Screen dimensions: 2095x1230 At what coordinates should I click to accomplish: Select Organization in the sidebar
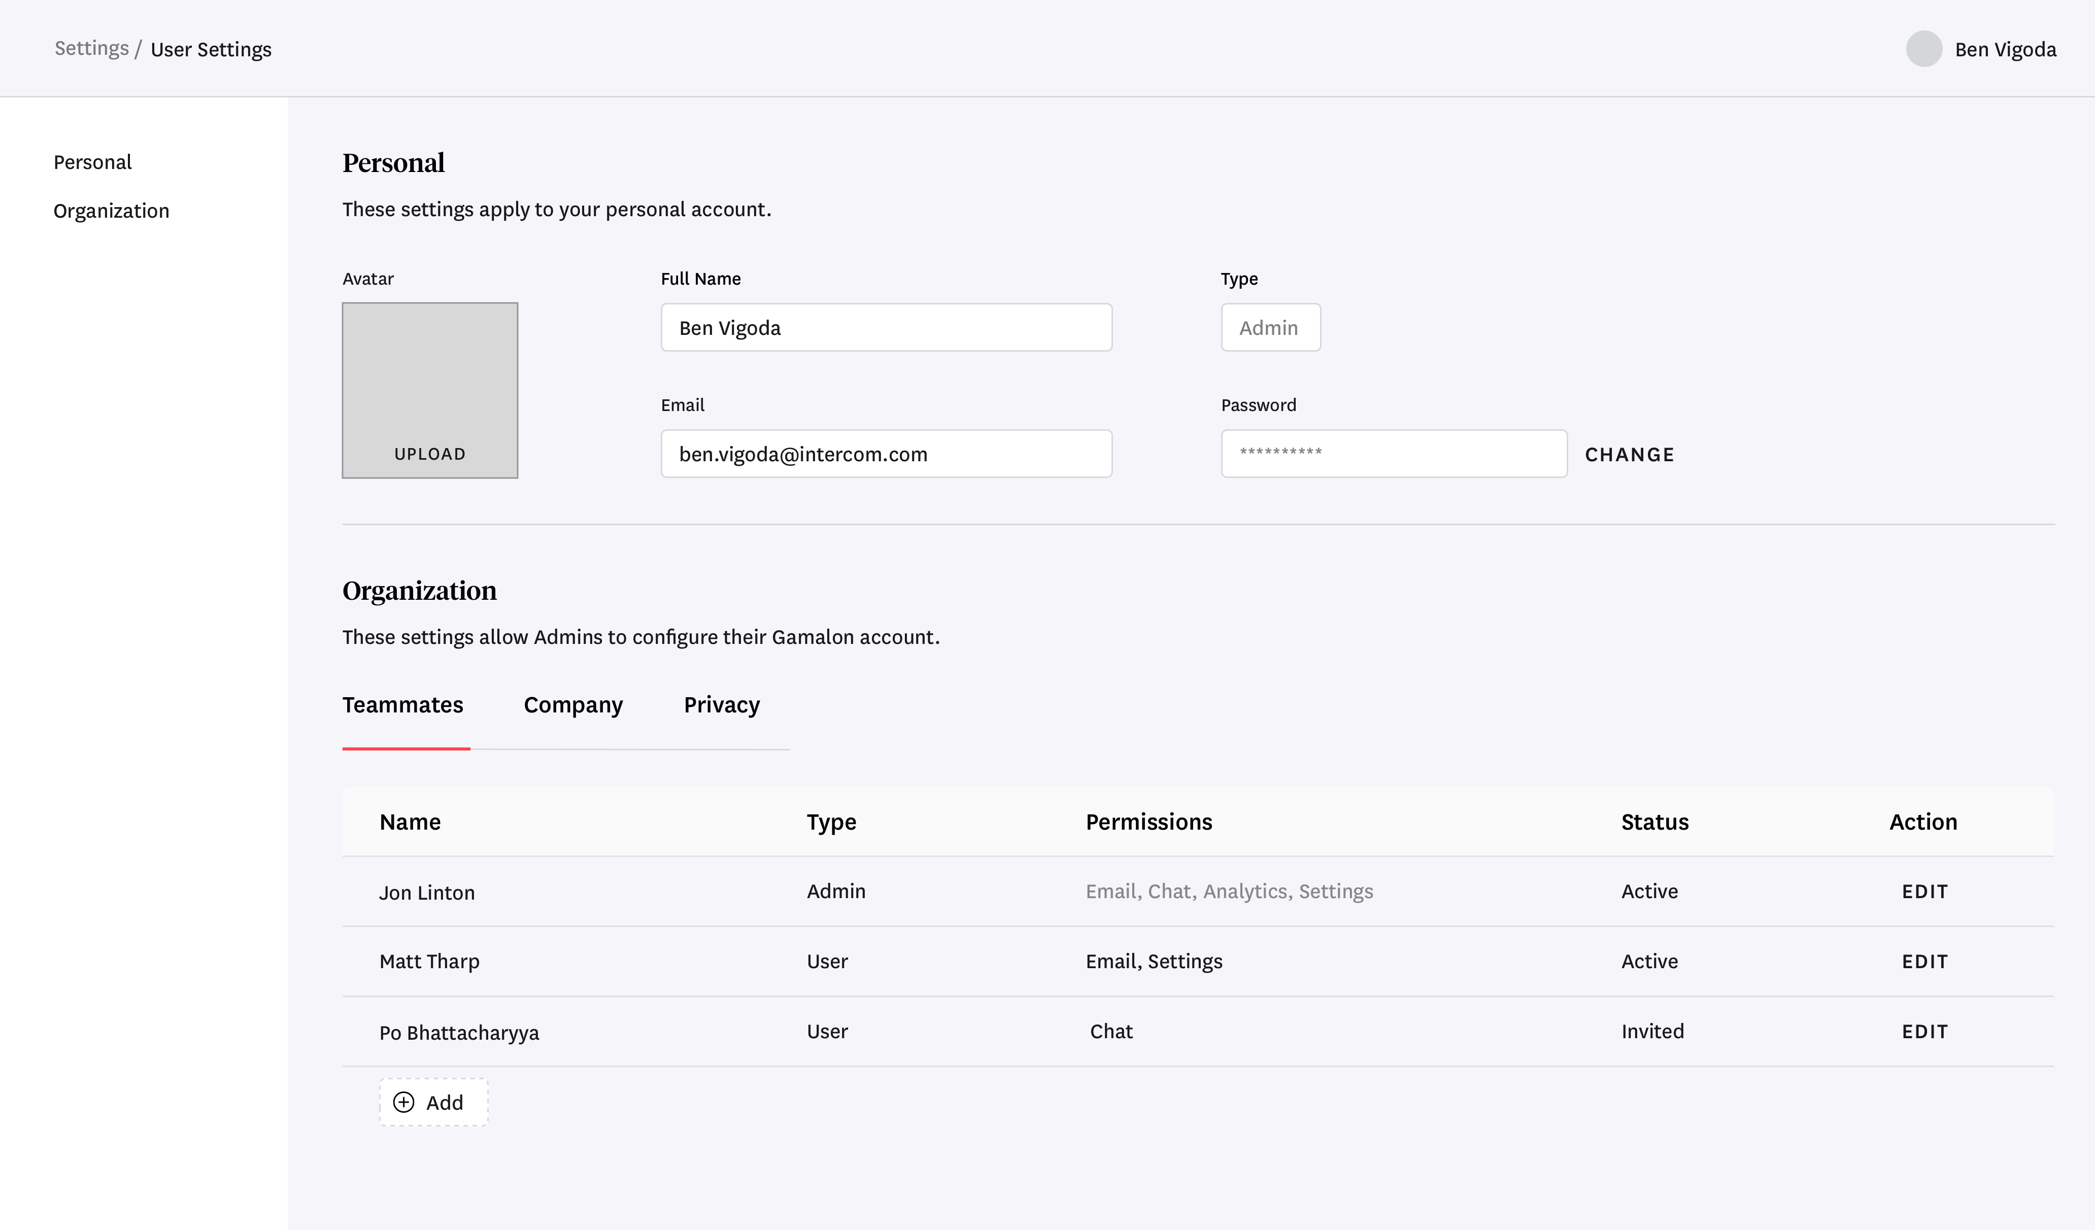click(x=112, y=211)
